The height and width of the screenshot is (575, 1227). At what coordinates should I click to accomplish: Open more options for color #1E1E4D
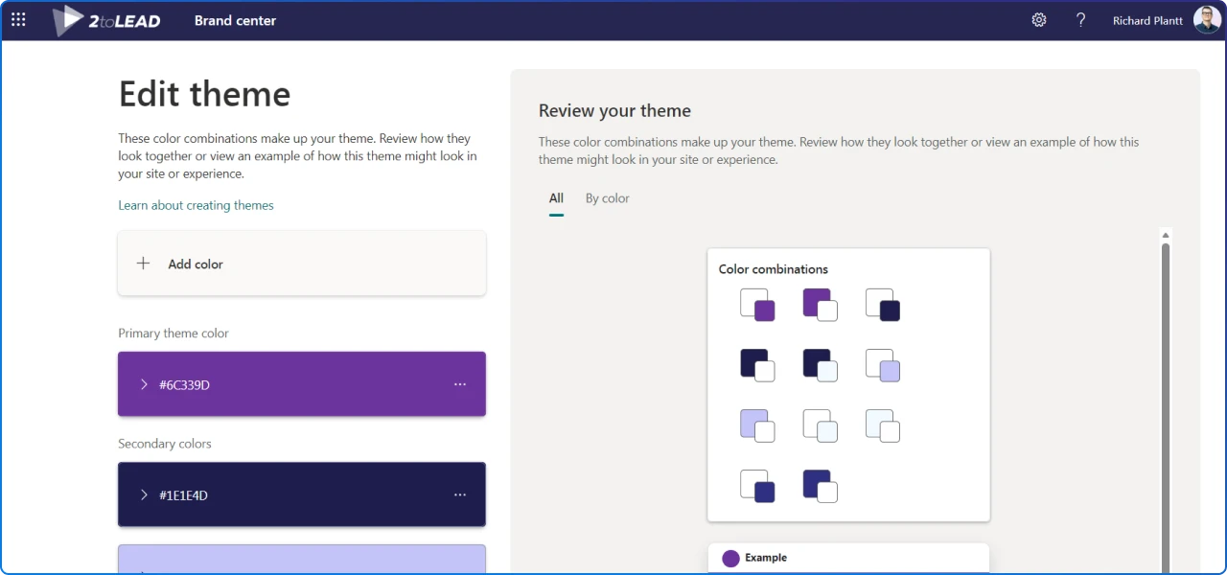(460, 494)
